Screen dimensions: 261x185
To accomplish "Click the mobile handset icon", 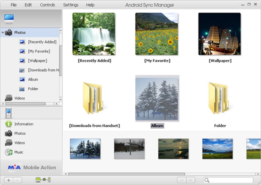I will click(8, 113).
